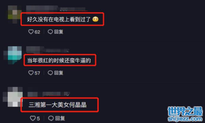Click the 世界之最 watermark logo
205x123 pixels.
[185, 111]
